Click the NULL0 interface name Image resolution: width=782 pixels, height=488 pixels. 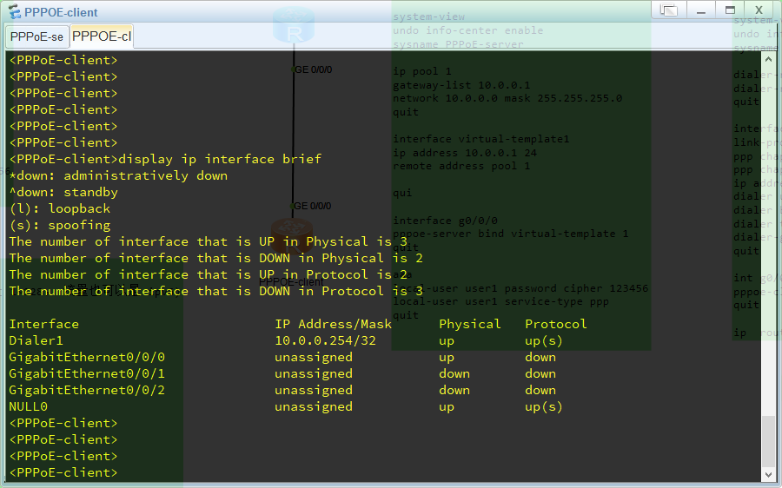tap(29, 406)
